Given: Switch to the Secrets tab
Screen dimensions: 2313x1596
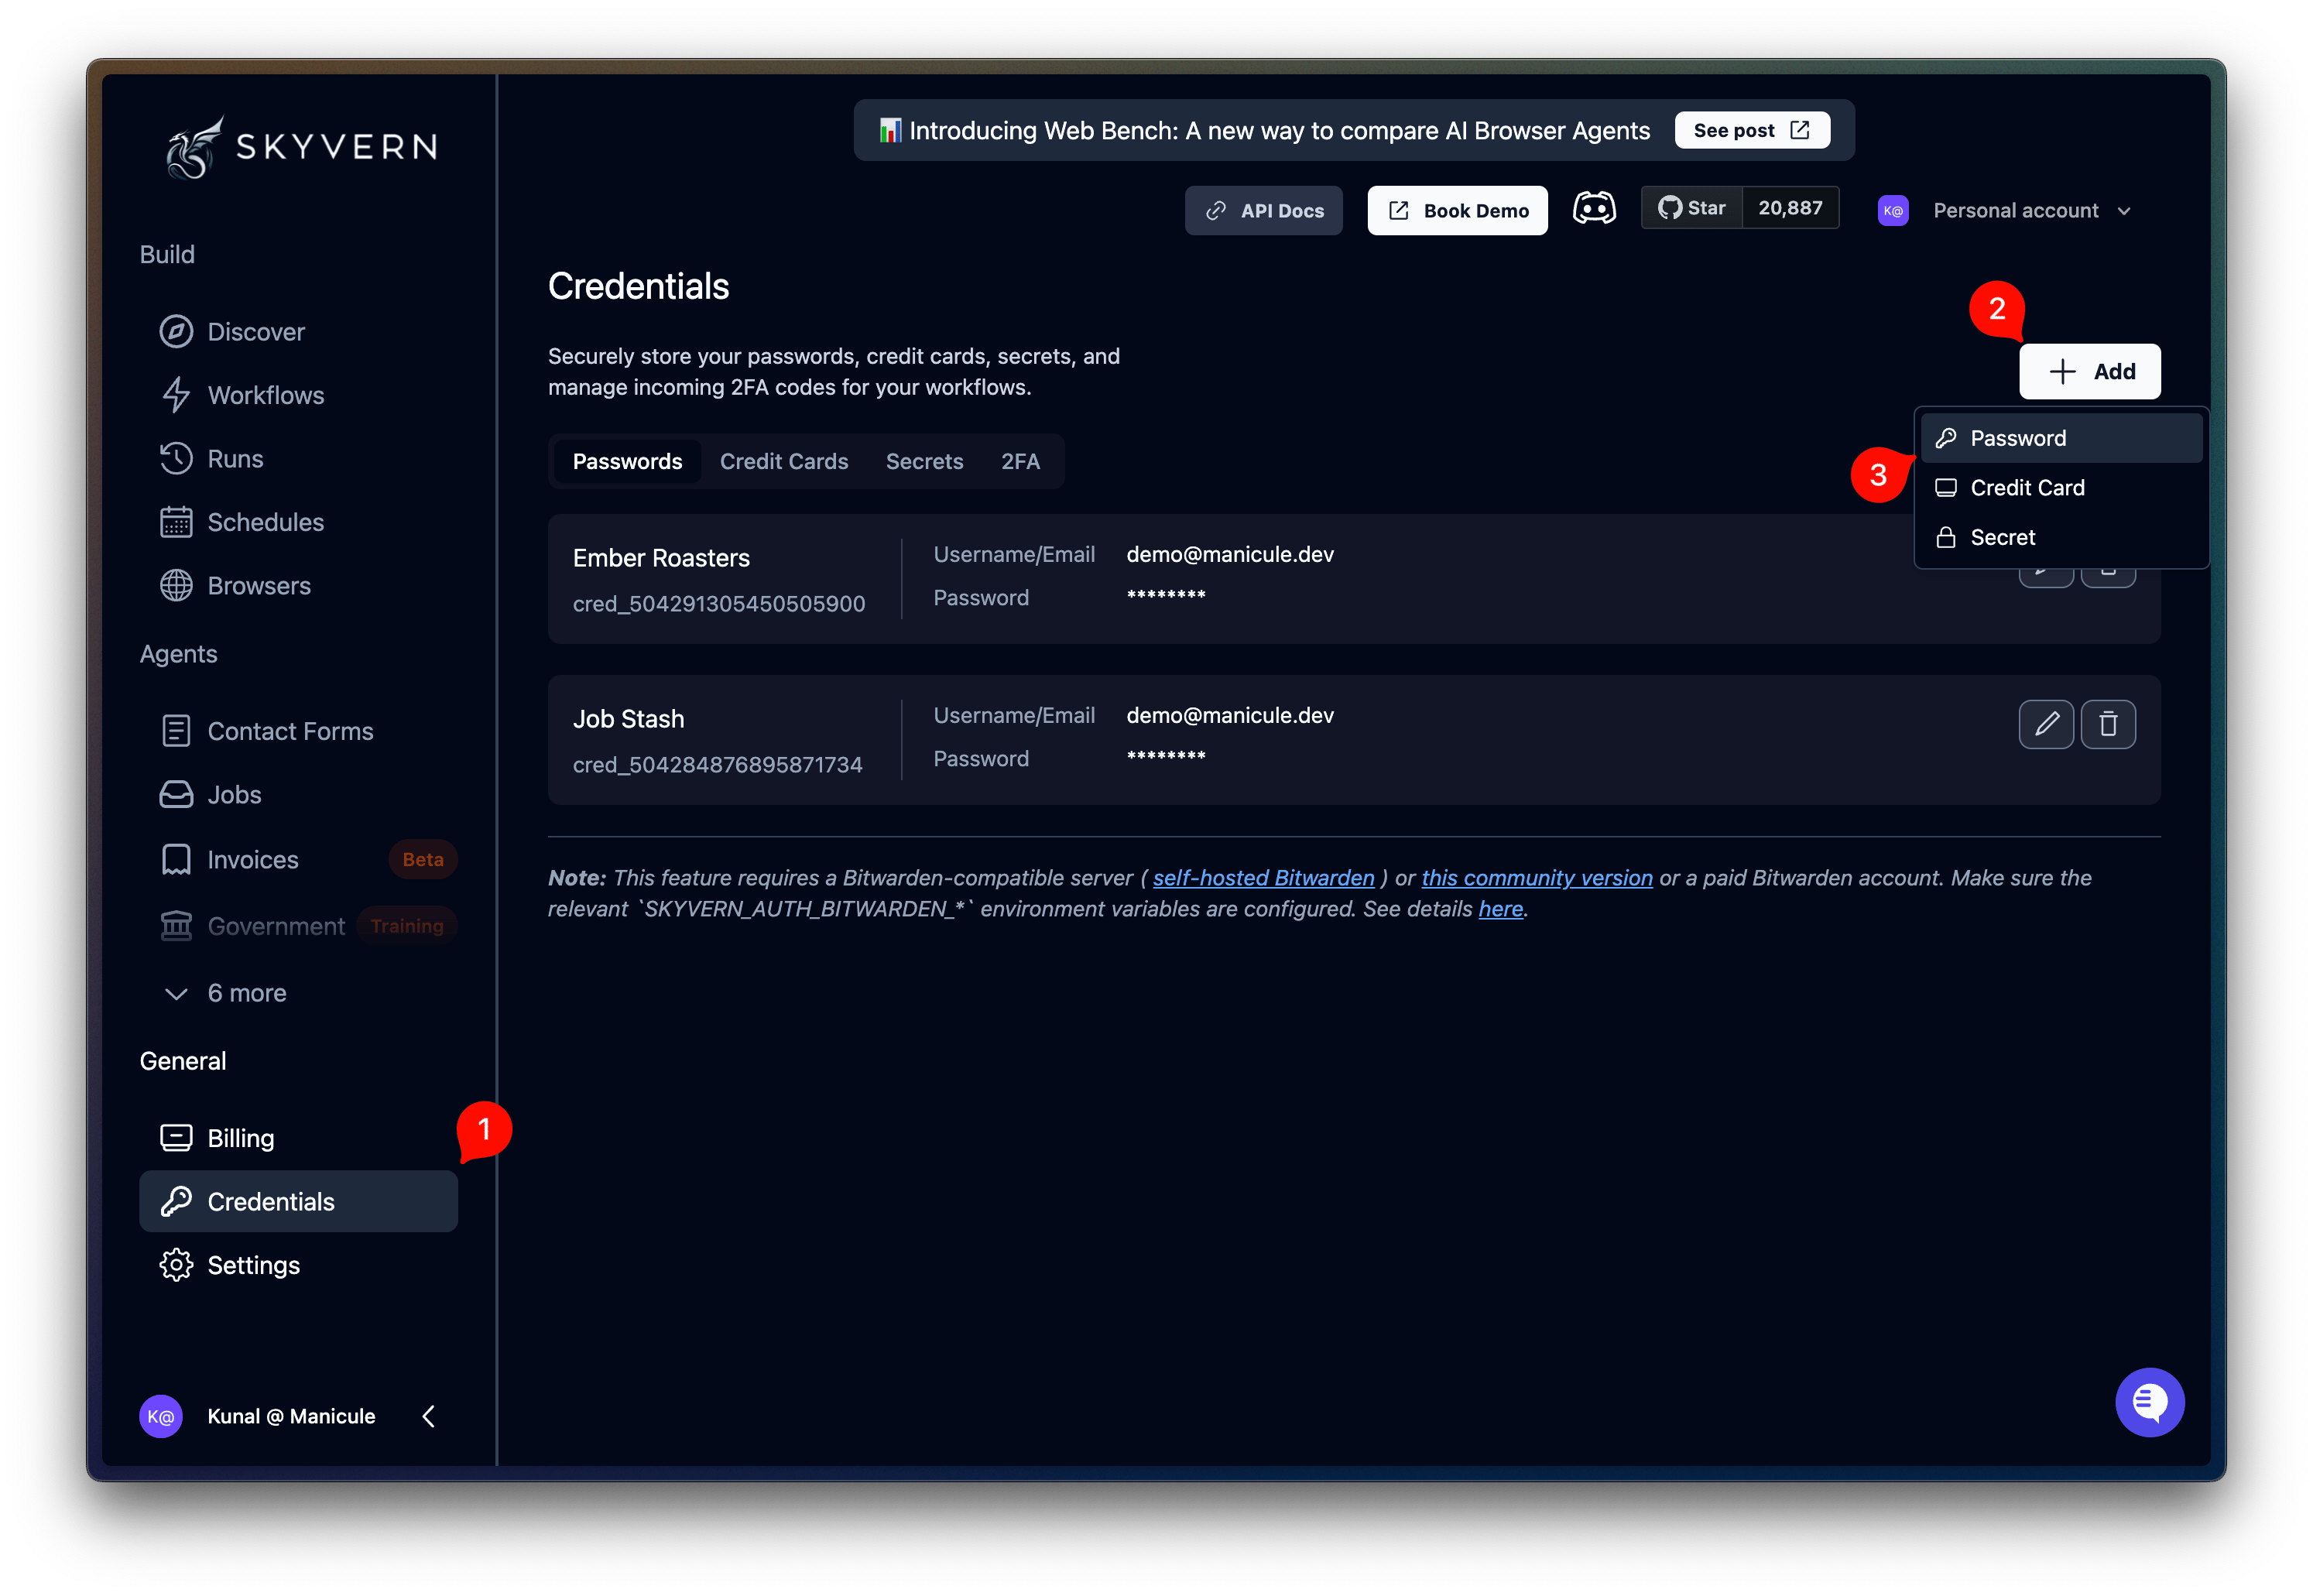Looking at the screenshot, I should point(924,461).
